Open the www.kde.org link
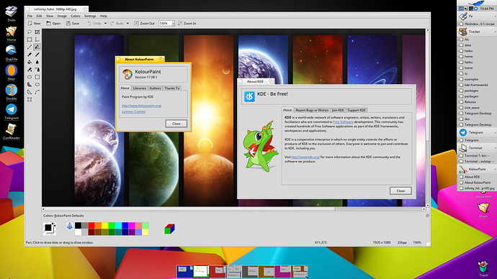Viewport: 497px width, 279px height. pyautogui.click(x=305, y=157)
